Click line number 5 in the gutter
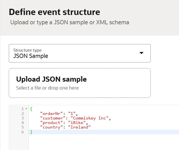Image resolution: width=179 pixels, height=150 pixels. tap(22, 127)
